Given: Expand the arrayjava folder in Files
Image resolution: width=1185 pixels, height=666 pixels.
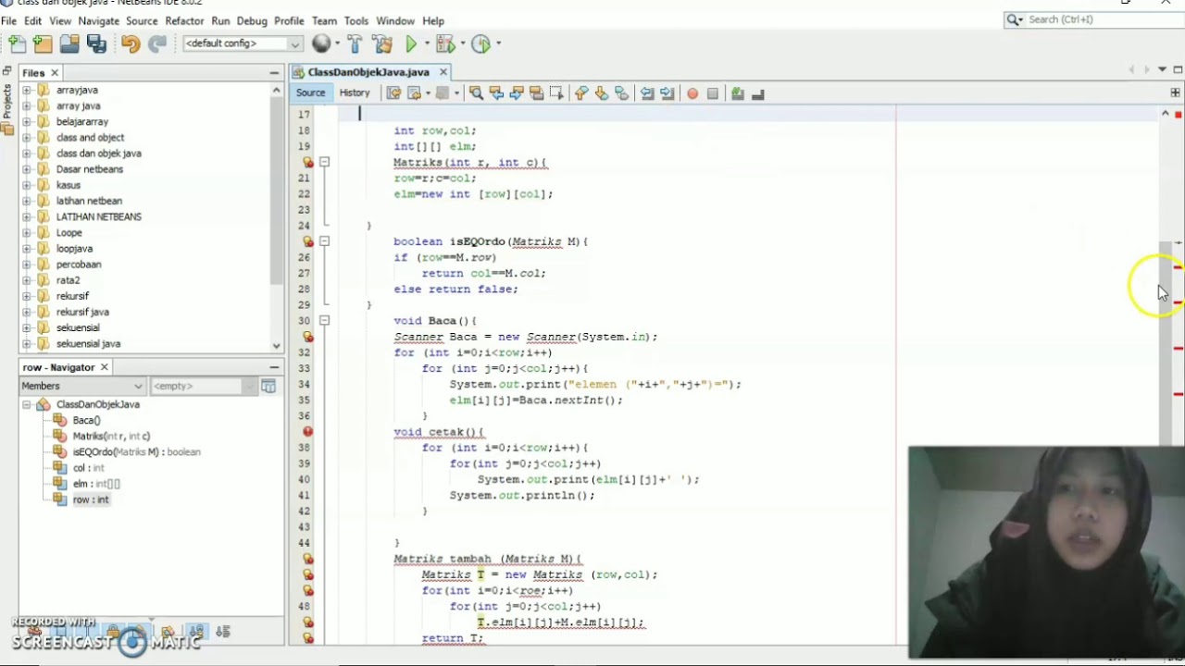Looking at the screenshot, I should pos(26,90).
